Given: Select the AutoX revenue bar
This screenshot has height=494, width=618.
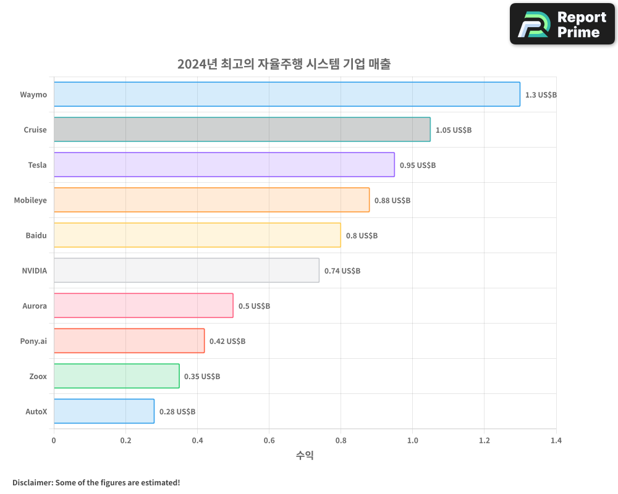Looking at the screenshot, I should point(102,411).
